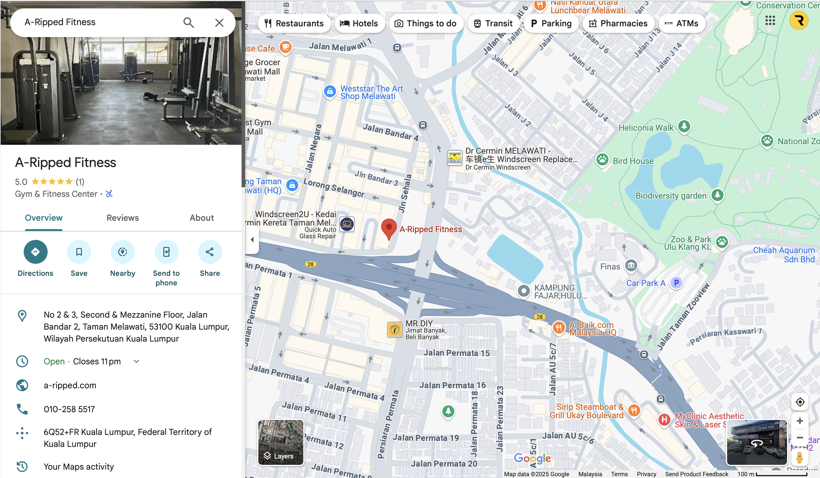
Task: Copy the plus code 6Q52+FR Kuala Lumpur
Action: 128,438
